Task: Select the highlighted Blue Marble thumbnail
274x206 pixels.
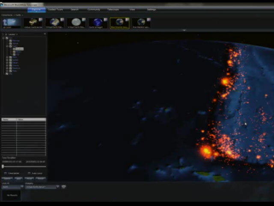Action: tap(119, 22)
